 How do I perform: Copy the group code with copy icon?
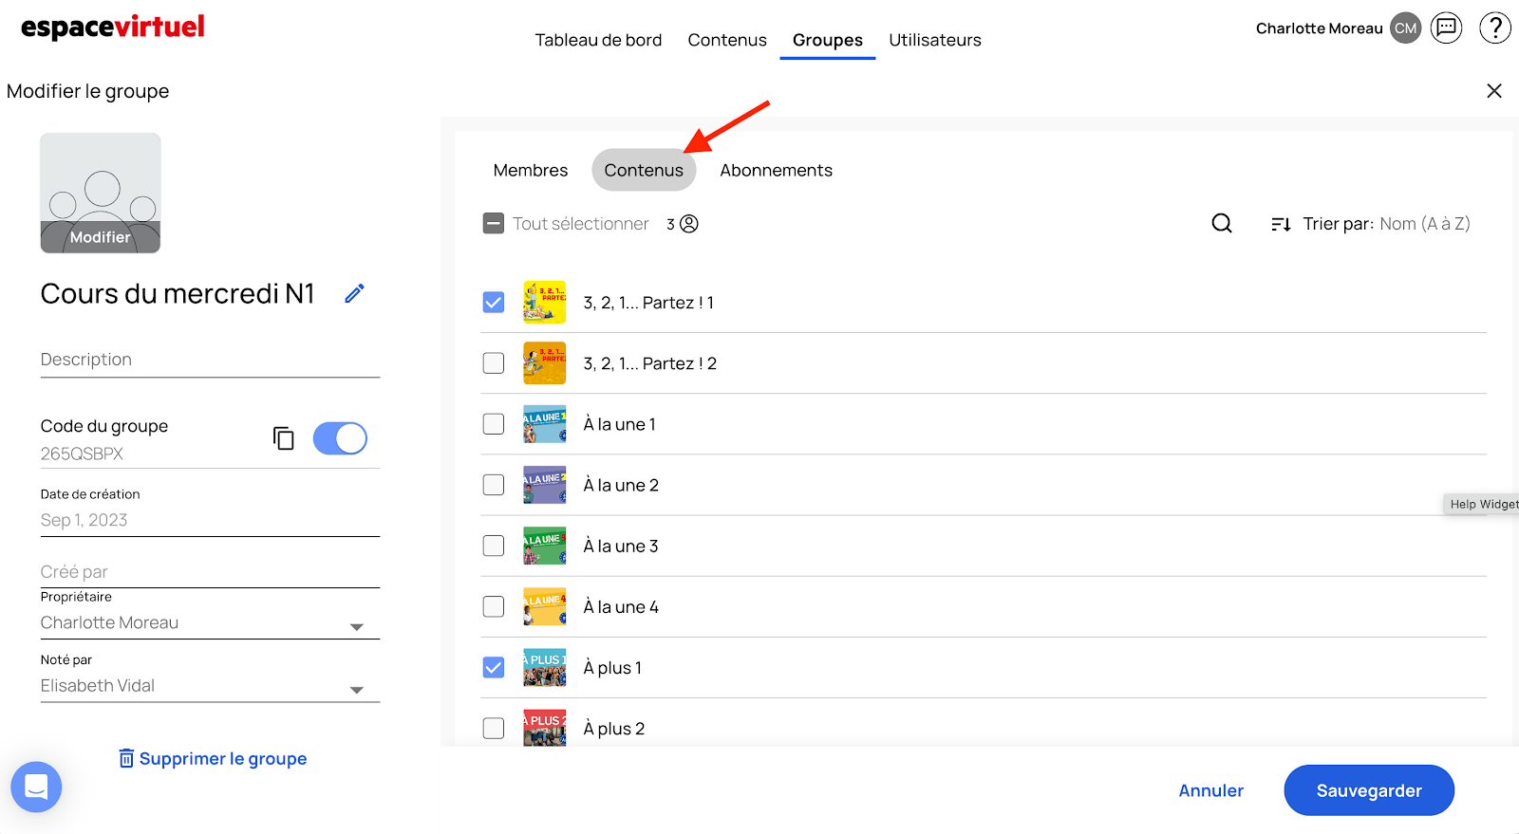283,438
